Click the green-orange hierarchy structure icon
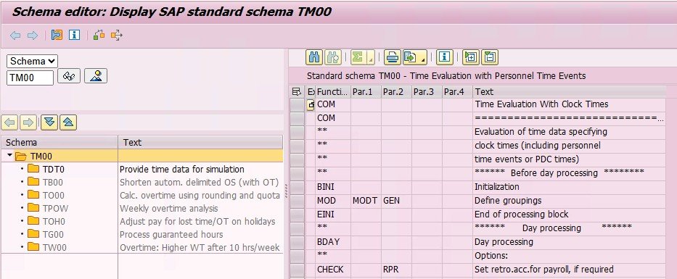This screenshot has height=279, width=677. click(99, 35)
